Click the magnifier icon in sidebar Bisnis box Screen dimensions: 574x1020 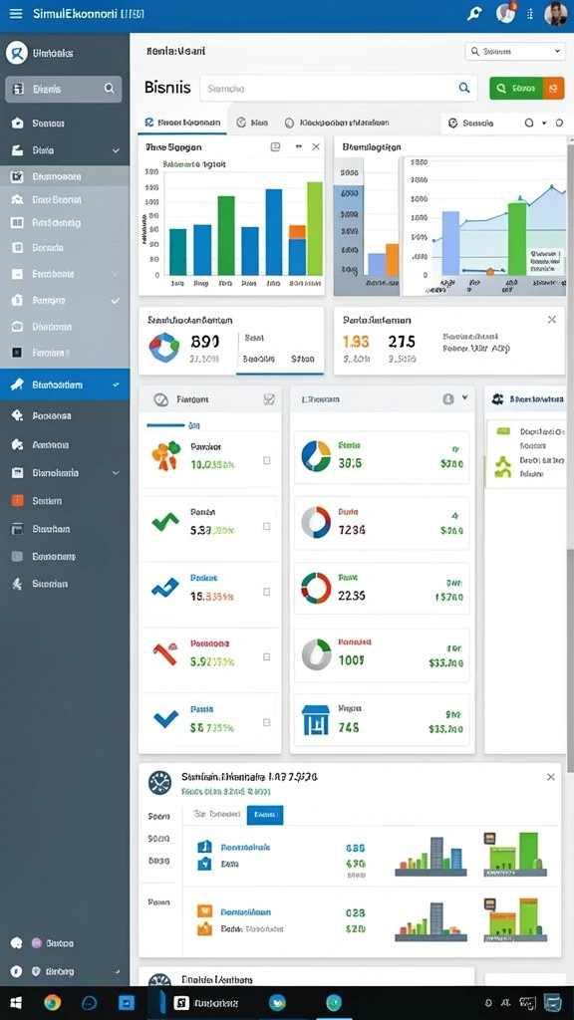(109, 88)
